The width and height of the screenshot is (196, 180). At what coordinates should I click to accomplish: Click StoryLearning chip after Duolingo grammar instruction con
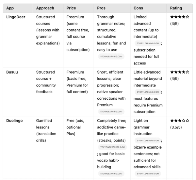click(x=148, y=140)
